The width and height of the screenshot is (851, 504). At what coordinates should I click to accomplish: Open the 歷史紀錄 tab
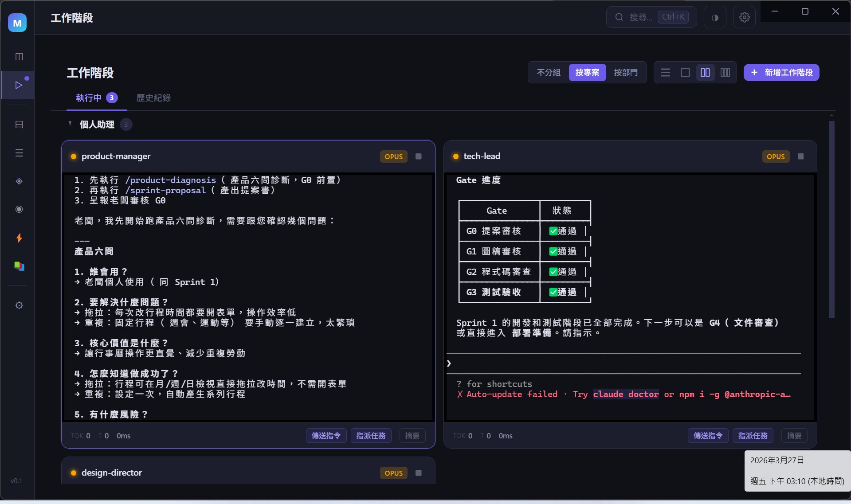tap(153, 98)
